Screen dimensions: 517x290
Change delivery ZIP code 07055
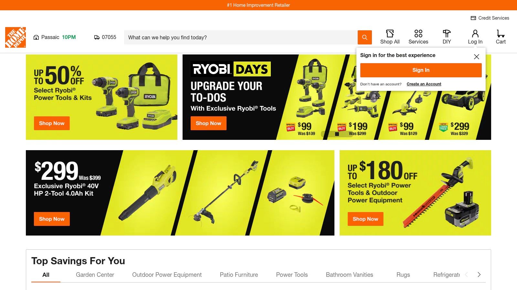tap(105, 37)
